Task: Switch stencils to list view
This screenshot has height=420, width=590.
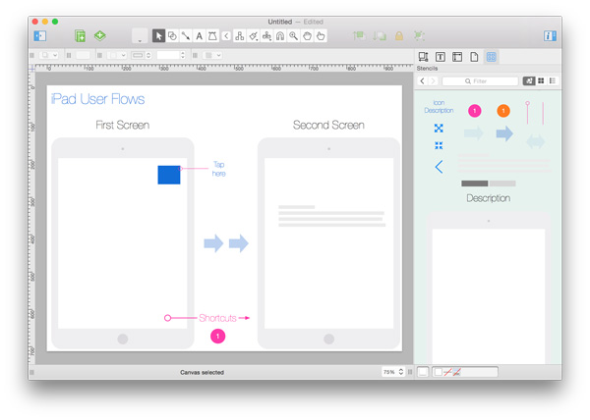Action: tap(553, 81)
